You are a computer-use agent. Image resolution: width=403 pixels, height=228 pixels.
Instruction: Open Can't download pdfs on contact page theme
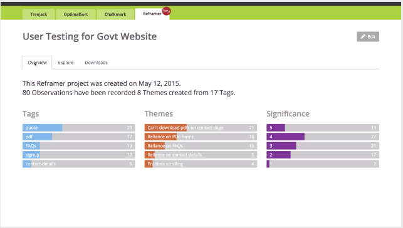click(201, 128)
